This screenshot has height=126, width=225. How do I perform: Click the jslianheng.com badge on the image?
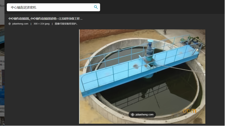pyautogui.click(x=142, y=115)
